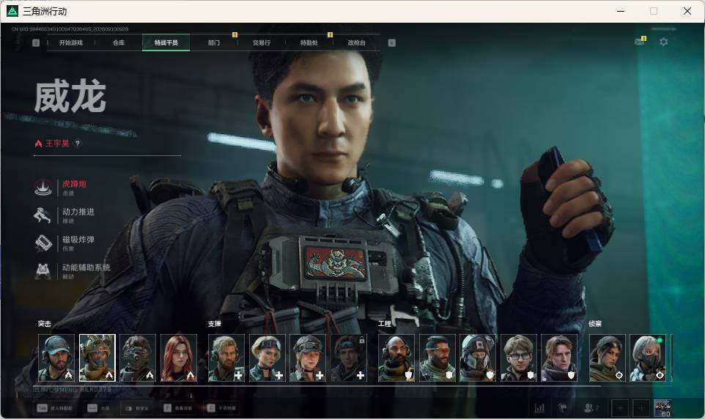705x419 pixels.
Task: Open the flag icon in bottom bar
Action: click(x=562, y=408)
